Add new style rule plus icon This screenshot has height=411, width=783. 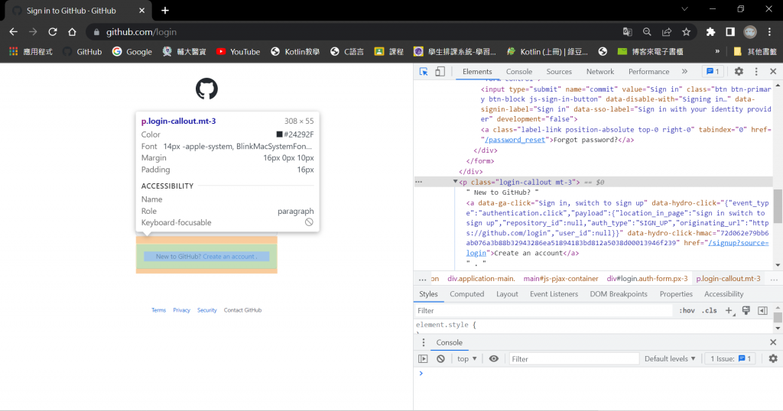729,310
